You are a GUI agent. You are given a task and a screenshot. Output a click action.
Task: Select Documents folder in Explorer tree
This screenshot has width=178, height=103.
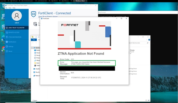click(x=37, y=55)
